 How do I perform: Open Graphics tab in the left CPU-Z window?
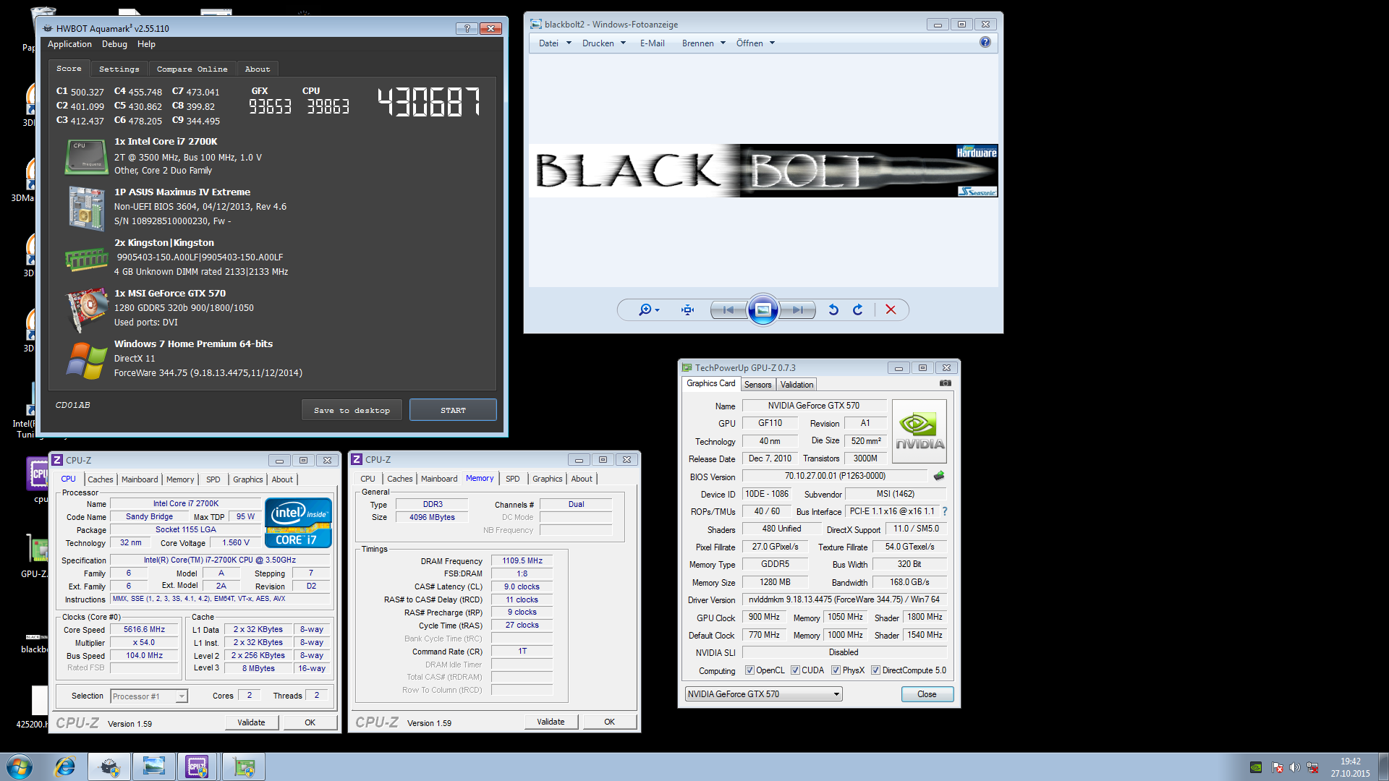[x=248, y=479]
